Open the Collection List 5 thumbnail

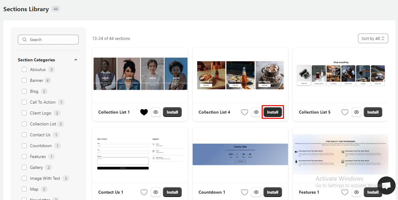click(x=341, y=74)
